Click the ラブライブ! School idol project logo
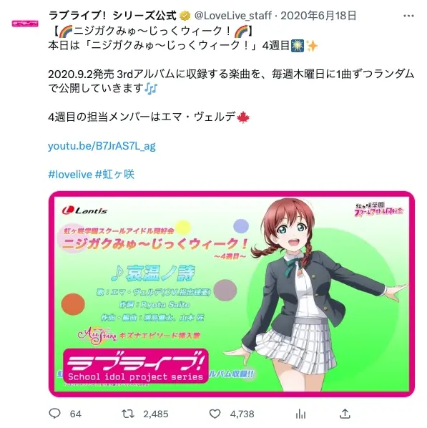 click(136, 366)
